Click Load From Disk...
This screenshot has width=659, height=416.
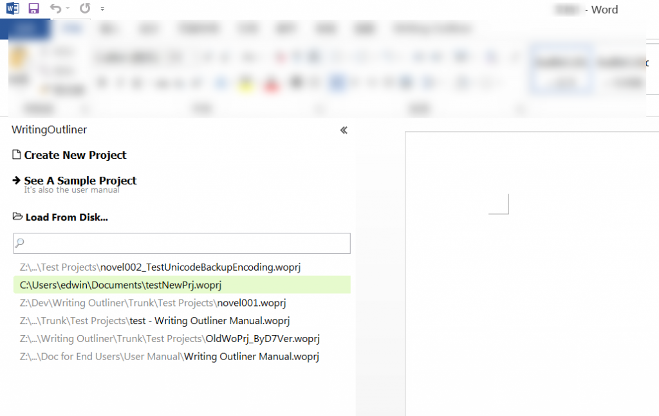(x=66, y=217)
